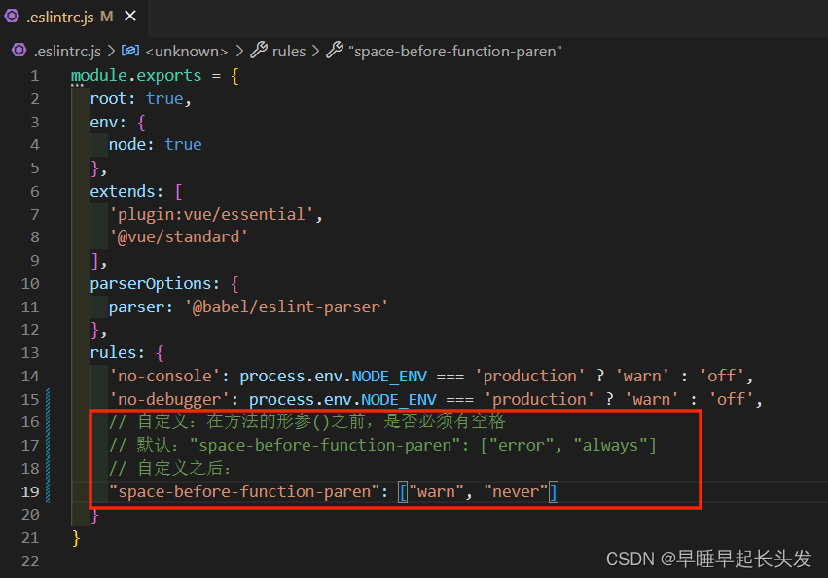Click the wrench icon before rules
Viewport: 828px width, 578px height.
click(x=259, y=51)
